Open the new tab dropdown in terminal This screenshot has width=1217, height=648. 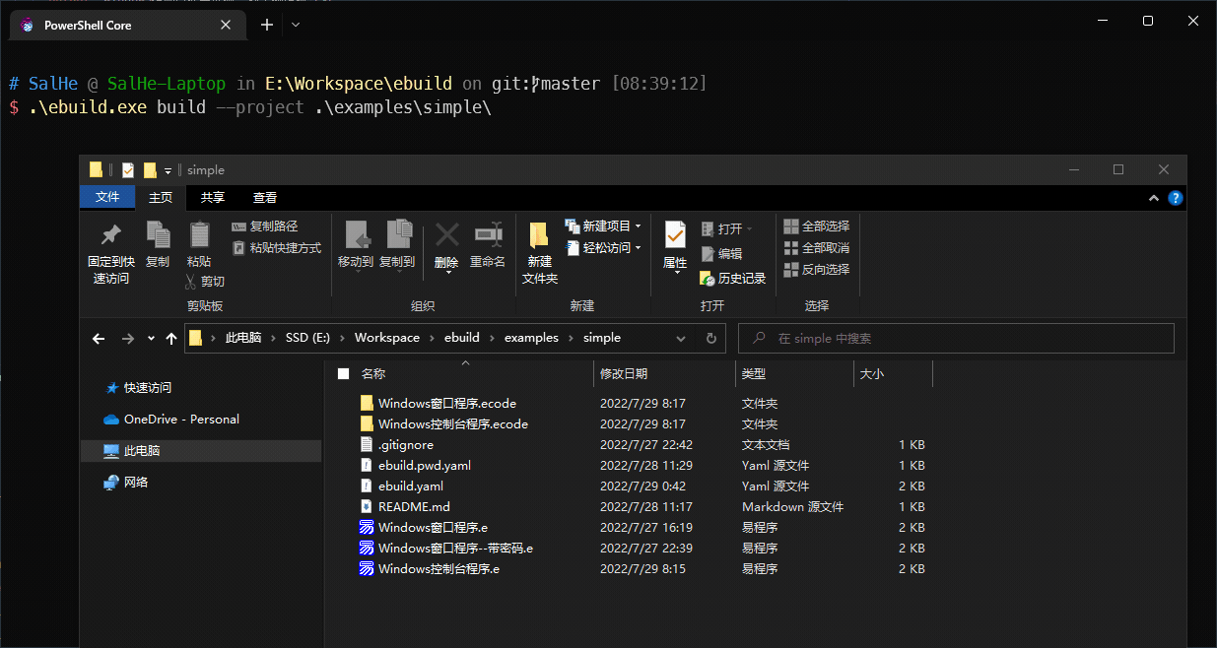pos(296,25)
